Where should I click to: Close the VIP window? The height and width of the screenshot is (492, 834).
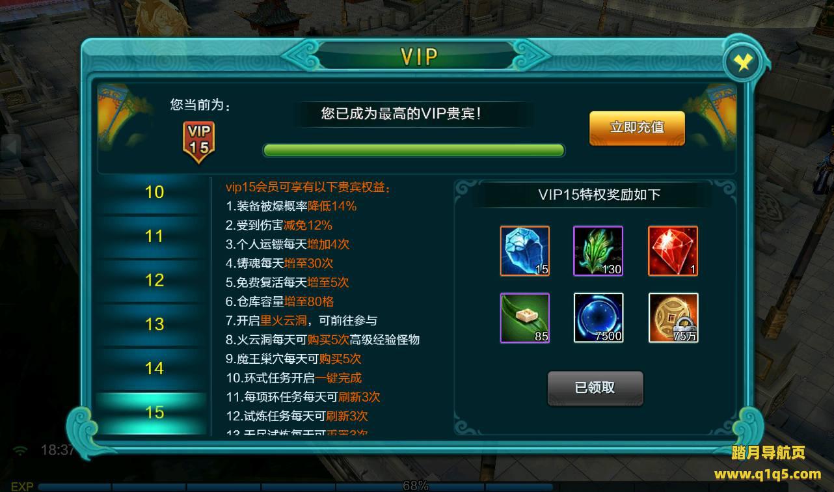[x=743, y=62]
